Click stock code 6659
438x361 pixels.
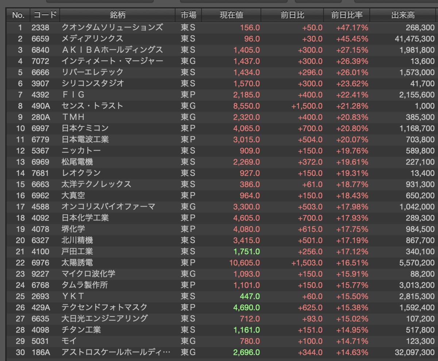tap(40, 39)
